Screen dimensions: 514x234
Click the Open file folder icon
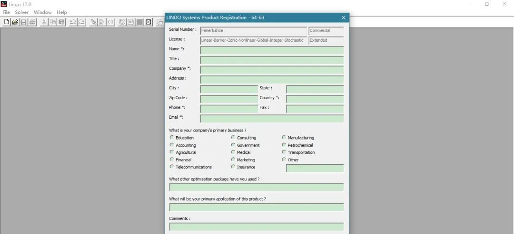(x=15, y=22)
